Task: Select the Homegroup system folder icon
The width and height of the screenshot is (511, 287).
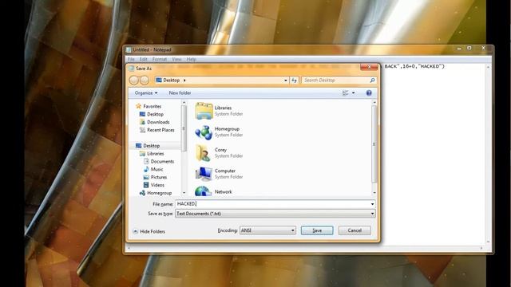Action: [x=204, y=132]
